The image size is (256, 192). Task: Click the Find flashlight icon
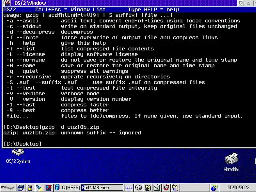point(39,188)
